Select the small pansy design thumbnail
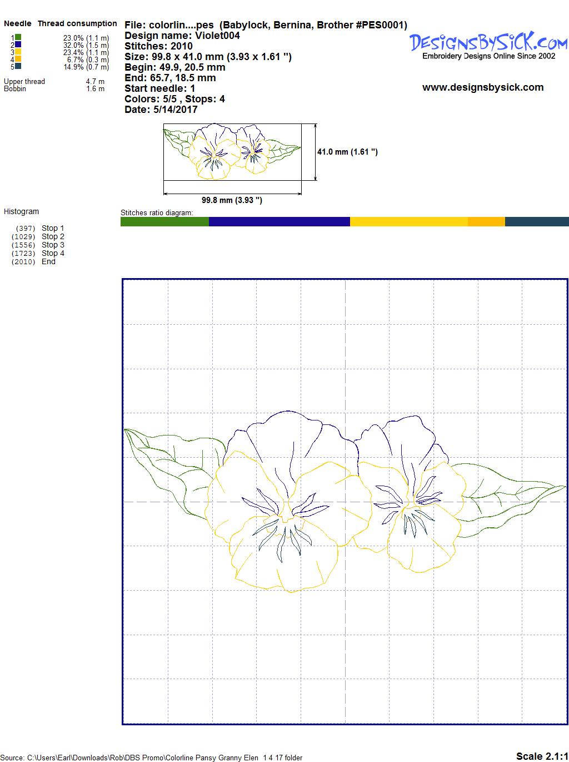 [x=232, y=152]
